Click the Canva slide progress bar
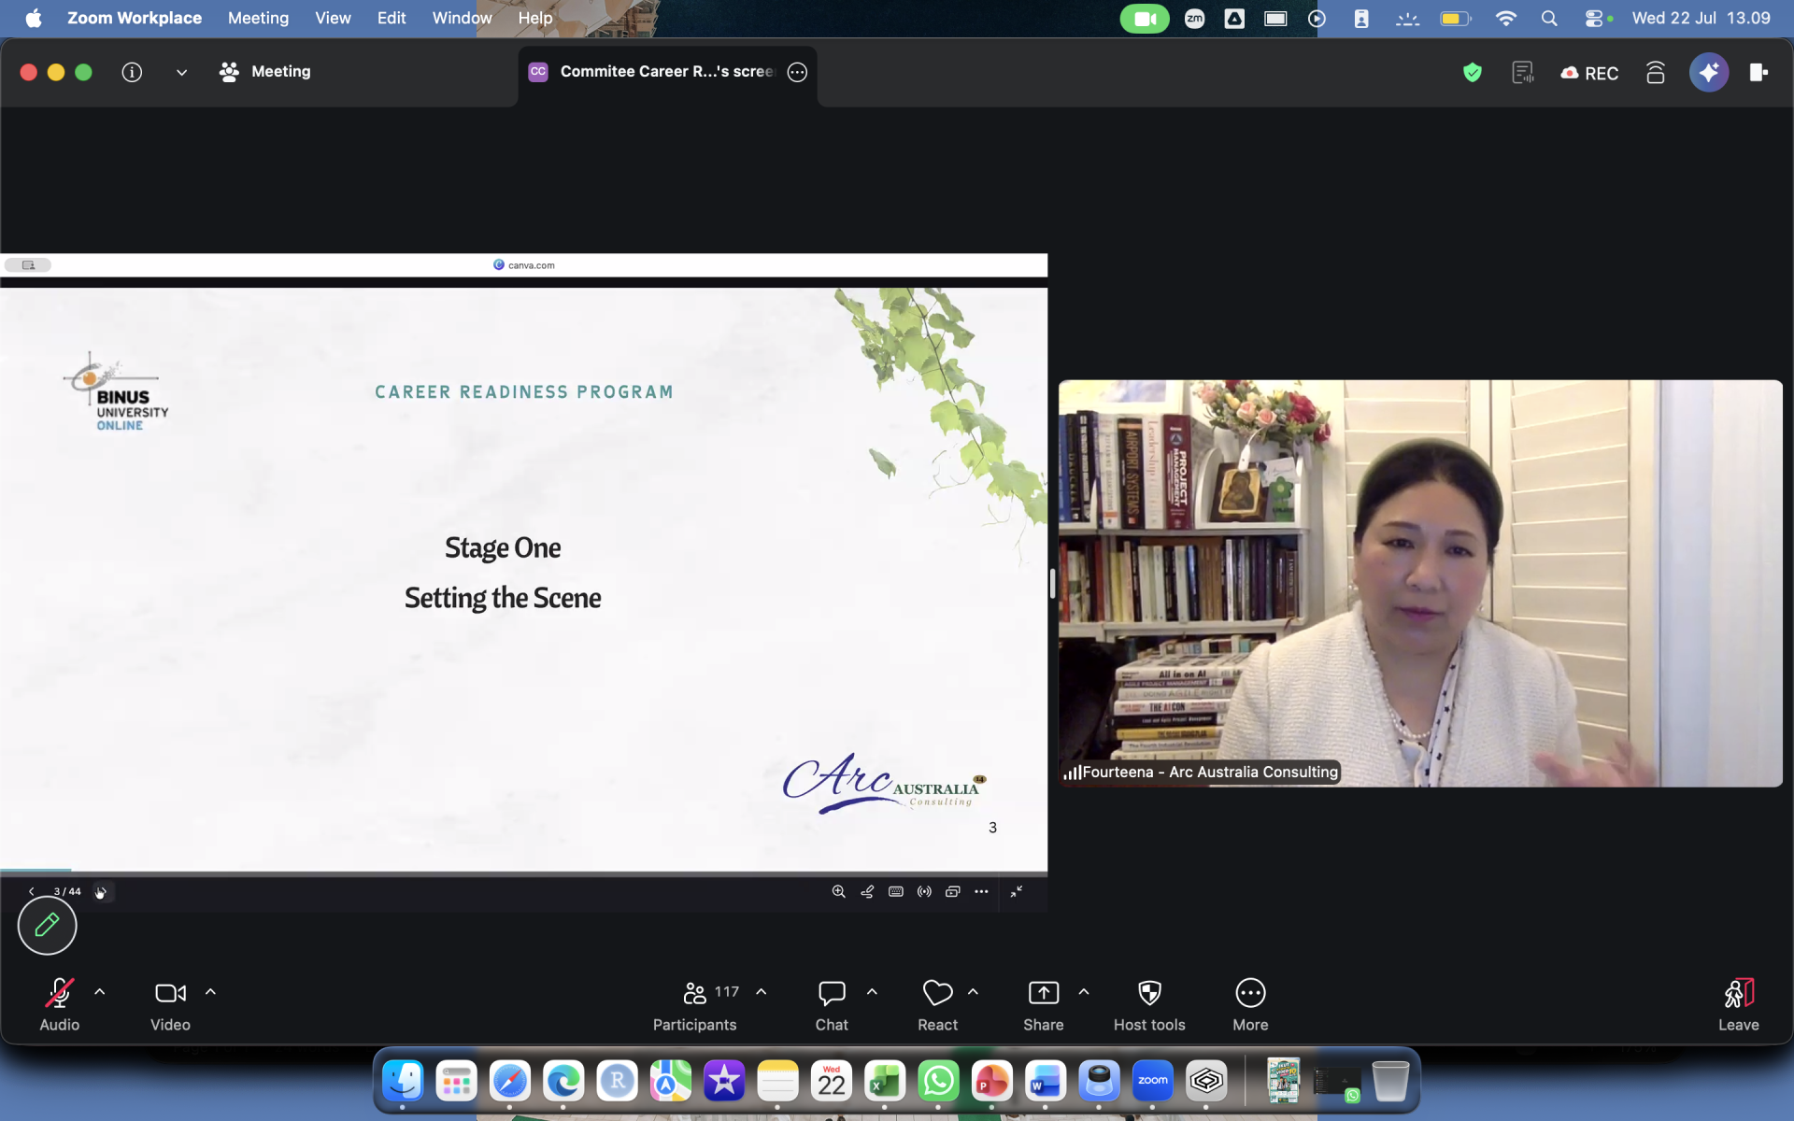This screenshot has height=1121, width=1794. point(523,872)
